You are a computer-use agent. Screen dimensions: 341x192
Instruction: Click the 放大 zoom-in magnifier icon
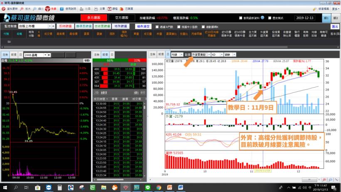(22, 9)
